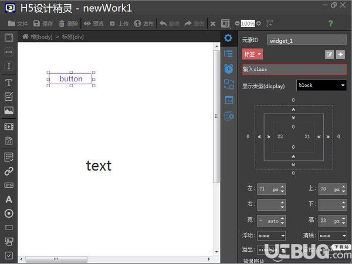
Task: Click the 下 bottom value field
Action: [x=333, y=205]
